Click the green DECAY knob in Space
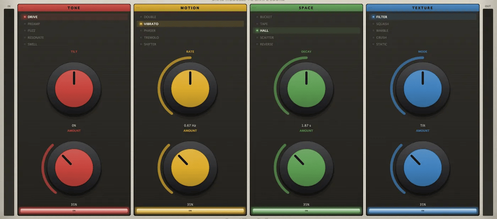The height and width of the screenshot is (219, 497). tap(306, 89)
